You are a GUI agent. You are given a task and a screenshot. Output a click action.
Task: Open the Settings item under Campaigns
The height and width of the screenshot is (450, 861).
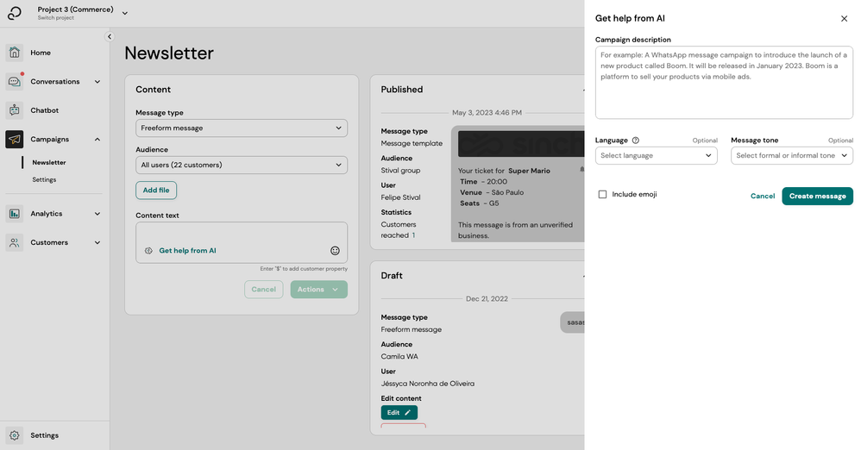[44, 179]
